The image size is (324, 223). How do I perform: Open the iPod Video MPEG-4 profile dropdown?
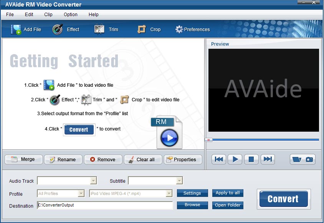point(169,194)
